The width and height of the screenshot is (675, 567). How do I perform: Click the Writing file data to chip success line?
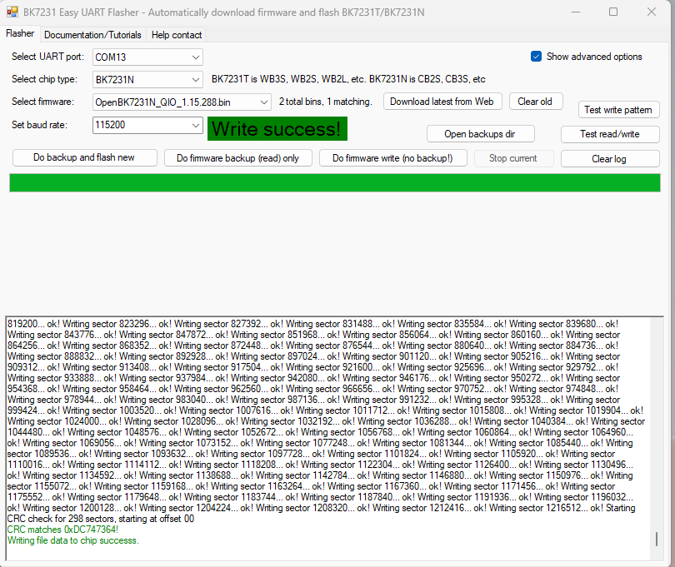[x=73, y=540]
